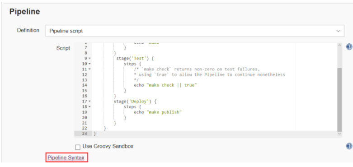The image size is (353, 167).
Task: Click line number 14 in the gutter
Action: tap(85, 85)
